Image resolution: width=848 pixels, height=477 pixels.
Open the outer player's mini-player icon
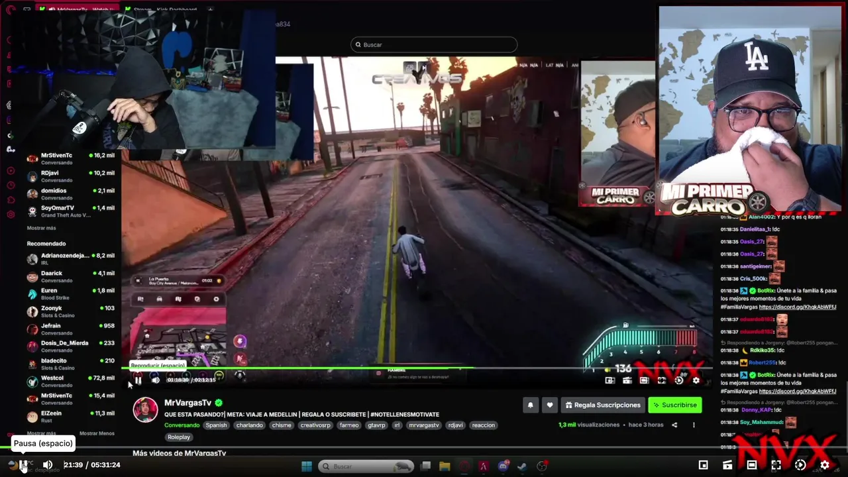(x=704, y=465)
